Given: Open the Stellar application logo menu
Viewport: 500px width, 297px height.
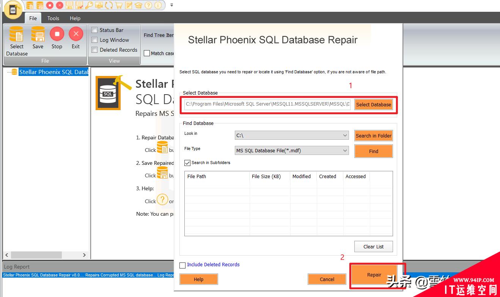Looking at the screenshot, I should coord(13,10).
